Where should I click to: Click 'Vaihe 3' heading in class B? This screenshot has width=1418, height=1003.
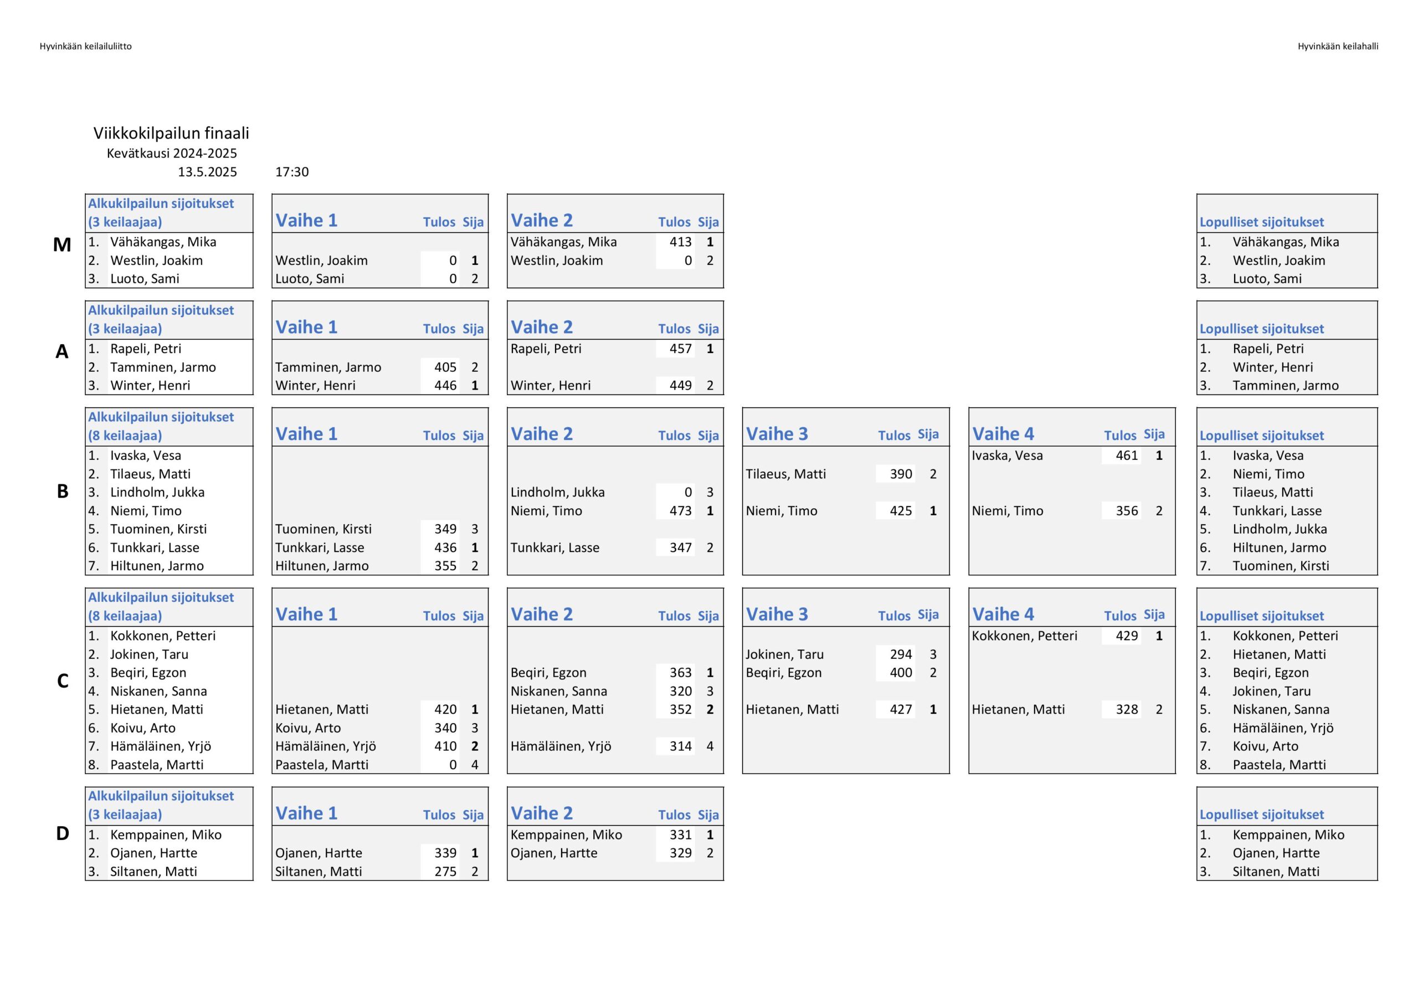pos(777,434)
